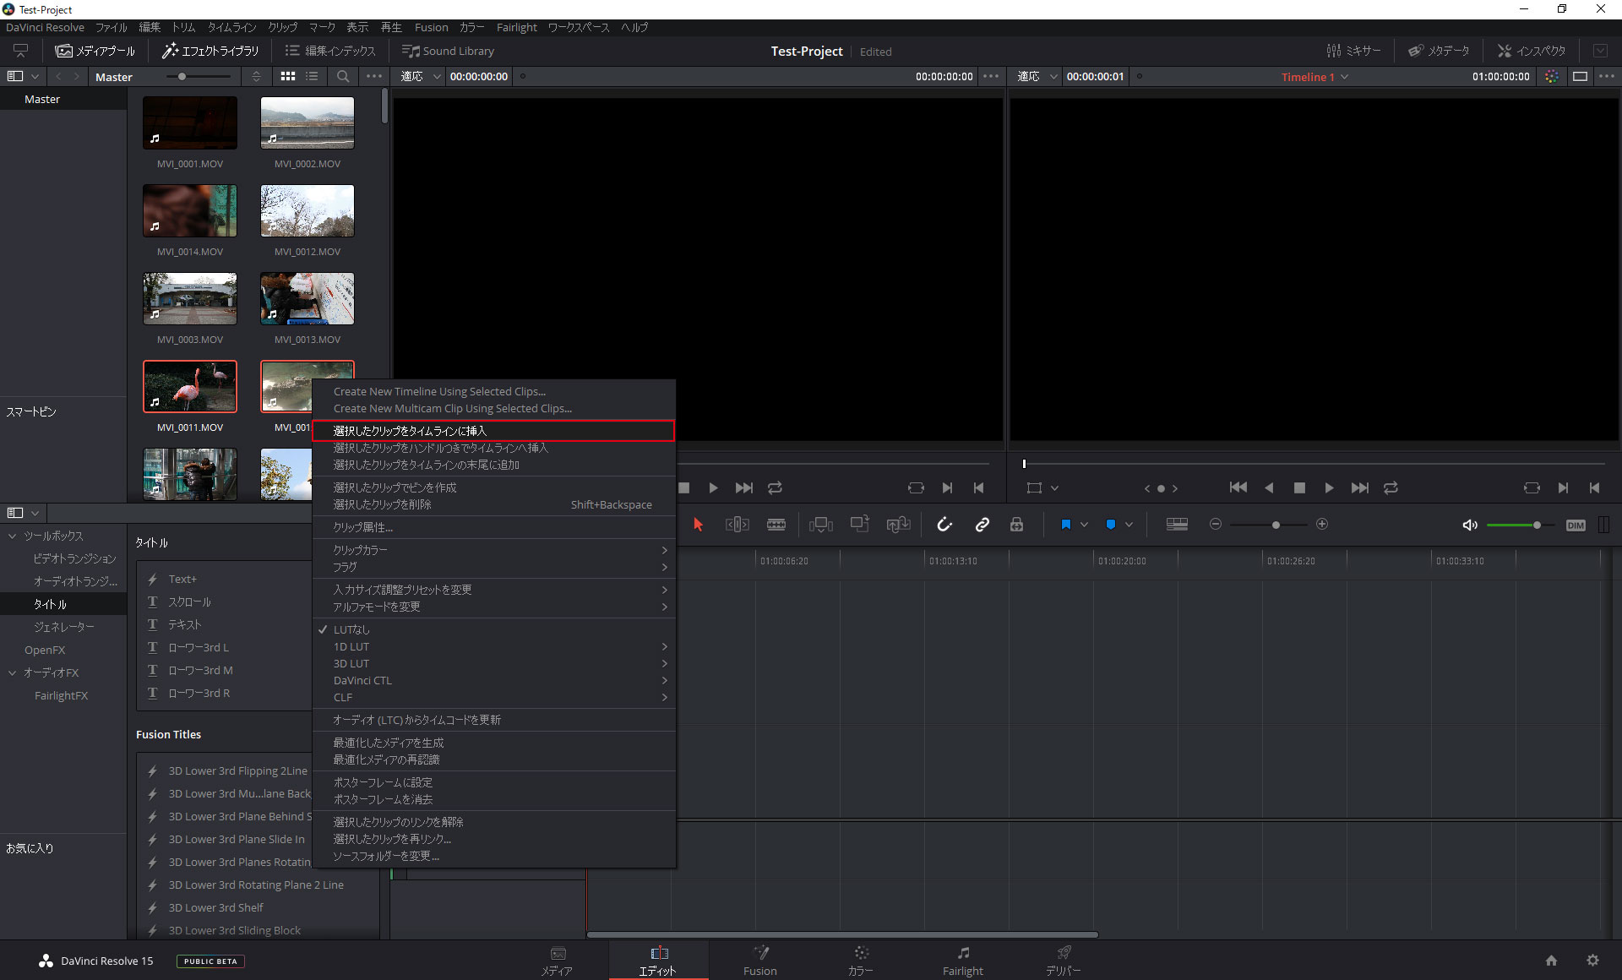Click the speaker mute icon

(1470, 525)
